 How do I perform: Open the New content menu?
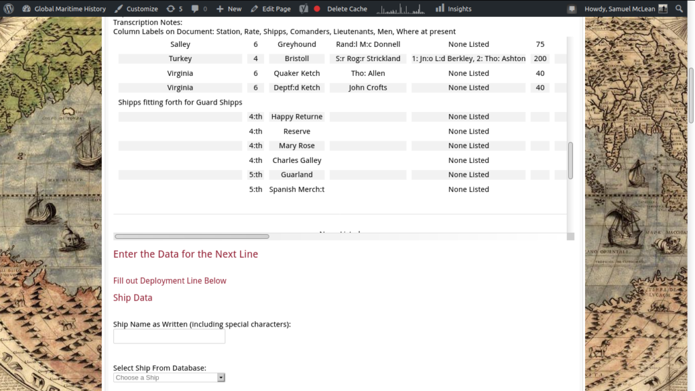click(x=229, y=8)
